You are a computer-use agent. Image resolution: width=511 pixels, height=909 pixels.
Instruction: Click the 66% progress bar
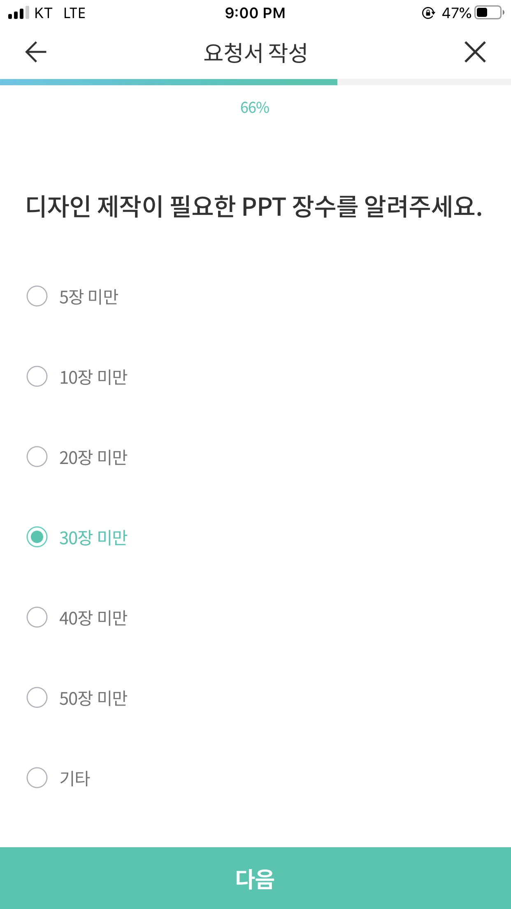pyautogui.click(x=255, y=82)
